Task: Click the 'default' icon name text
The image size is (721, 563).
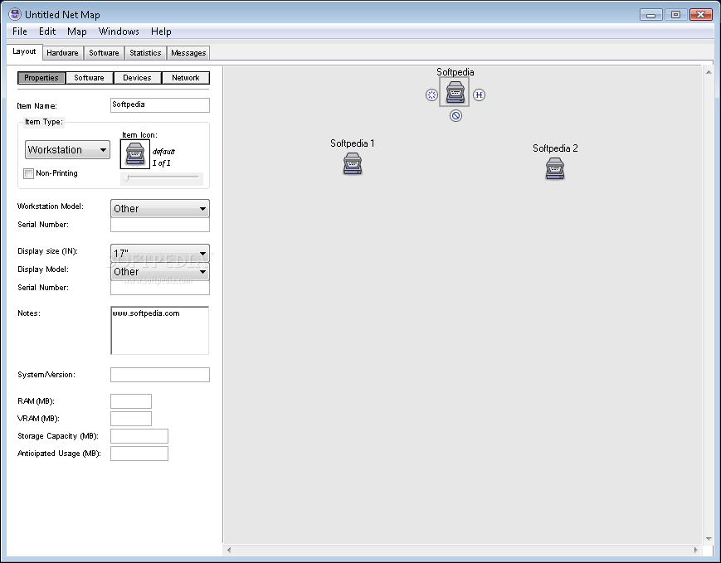Action: [x=163, y=152]
